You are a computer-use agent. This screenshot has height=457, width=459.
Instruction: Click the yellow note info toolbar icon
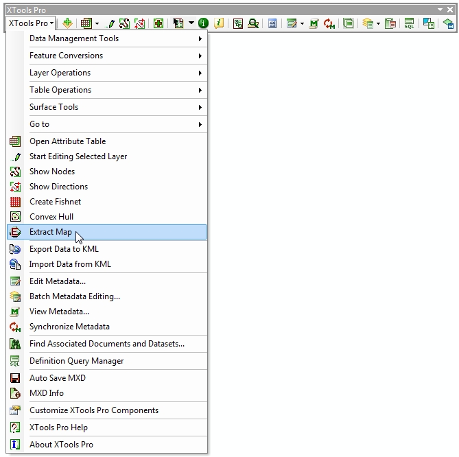219,23
